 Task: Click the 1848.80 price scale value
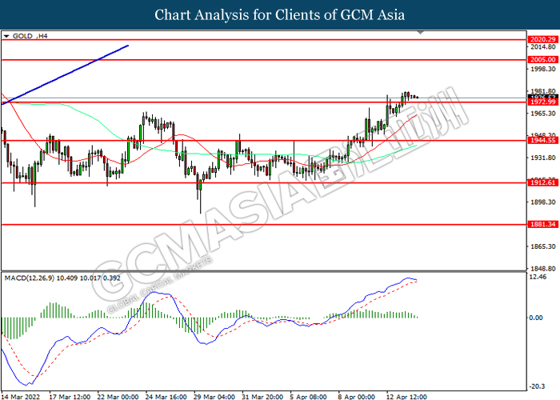click(543, 268)
